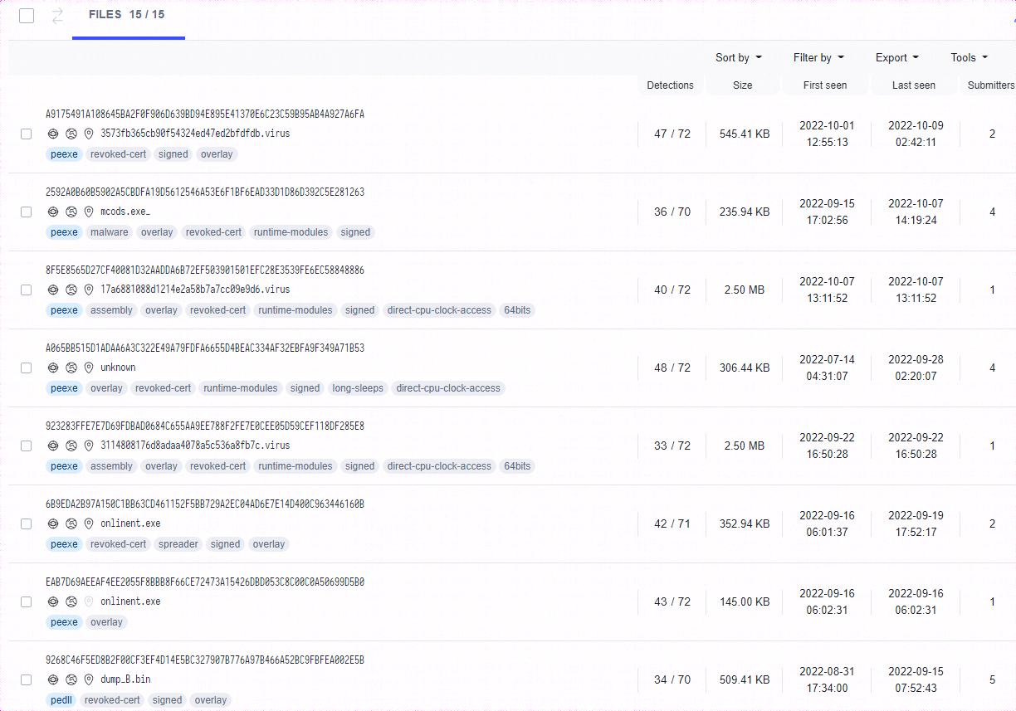Click the spreader tag on onlinent.exe
The image size is (1016, 711).
tap(178, 544)
